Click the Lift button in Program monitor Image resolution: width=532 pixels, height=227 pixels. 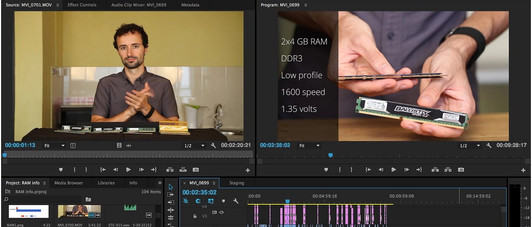coord(435,170)
